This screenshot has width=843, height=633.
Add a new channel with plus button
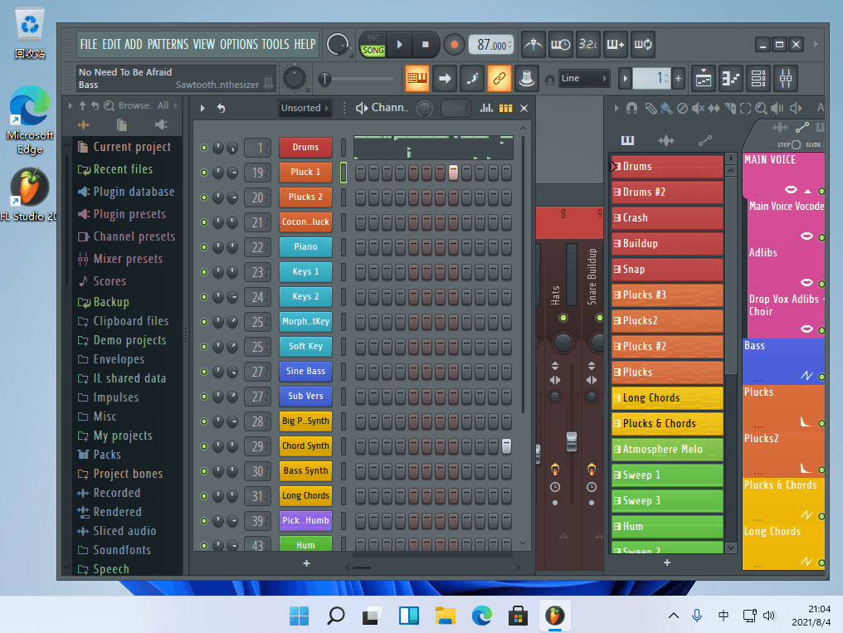click(x=306, y=563)
